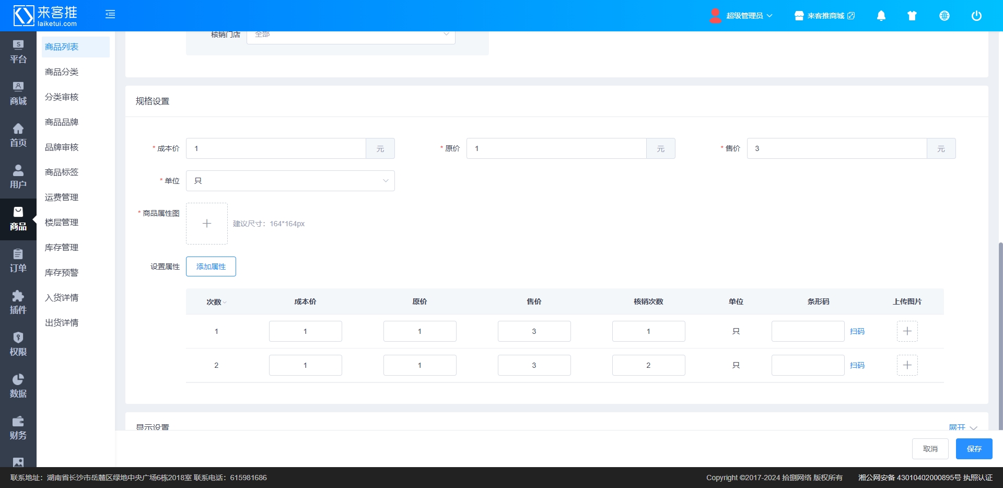The width and height of the screenshot is (1003, 488).
Task: Open the 单位 unit dropdown
Action: click(290, 181)
